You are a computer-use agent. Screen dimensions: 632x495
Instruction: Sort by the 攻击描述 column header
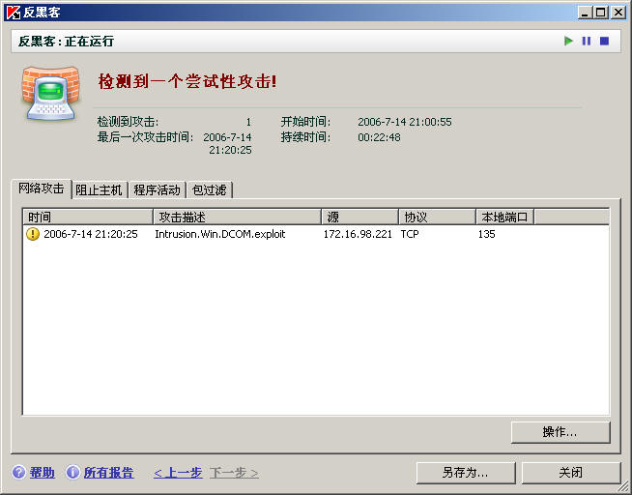[x=237, y=217]
